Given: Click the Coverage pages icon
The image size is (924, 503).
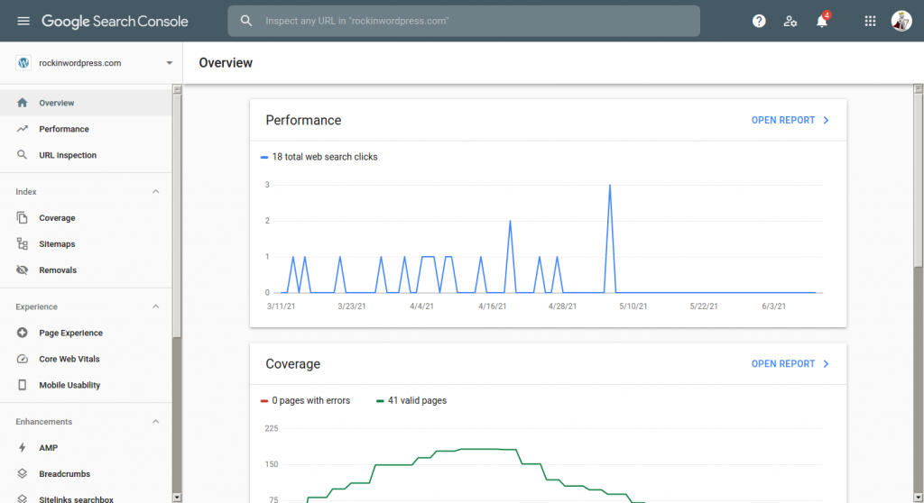Looking at the screenshot, I should (x=23, y=218).
